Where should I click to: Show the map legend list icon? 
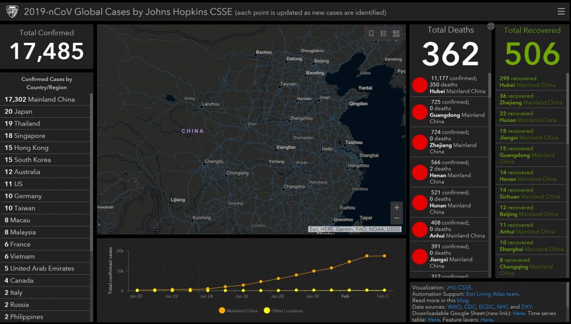384,34
